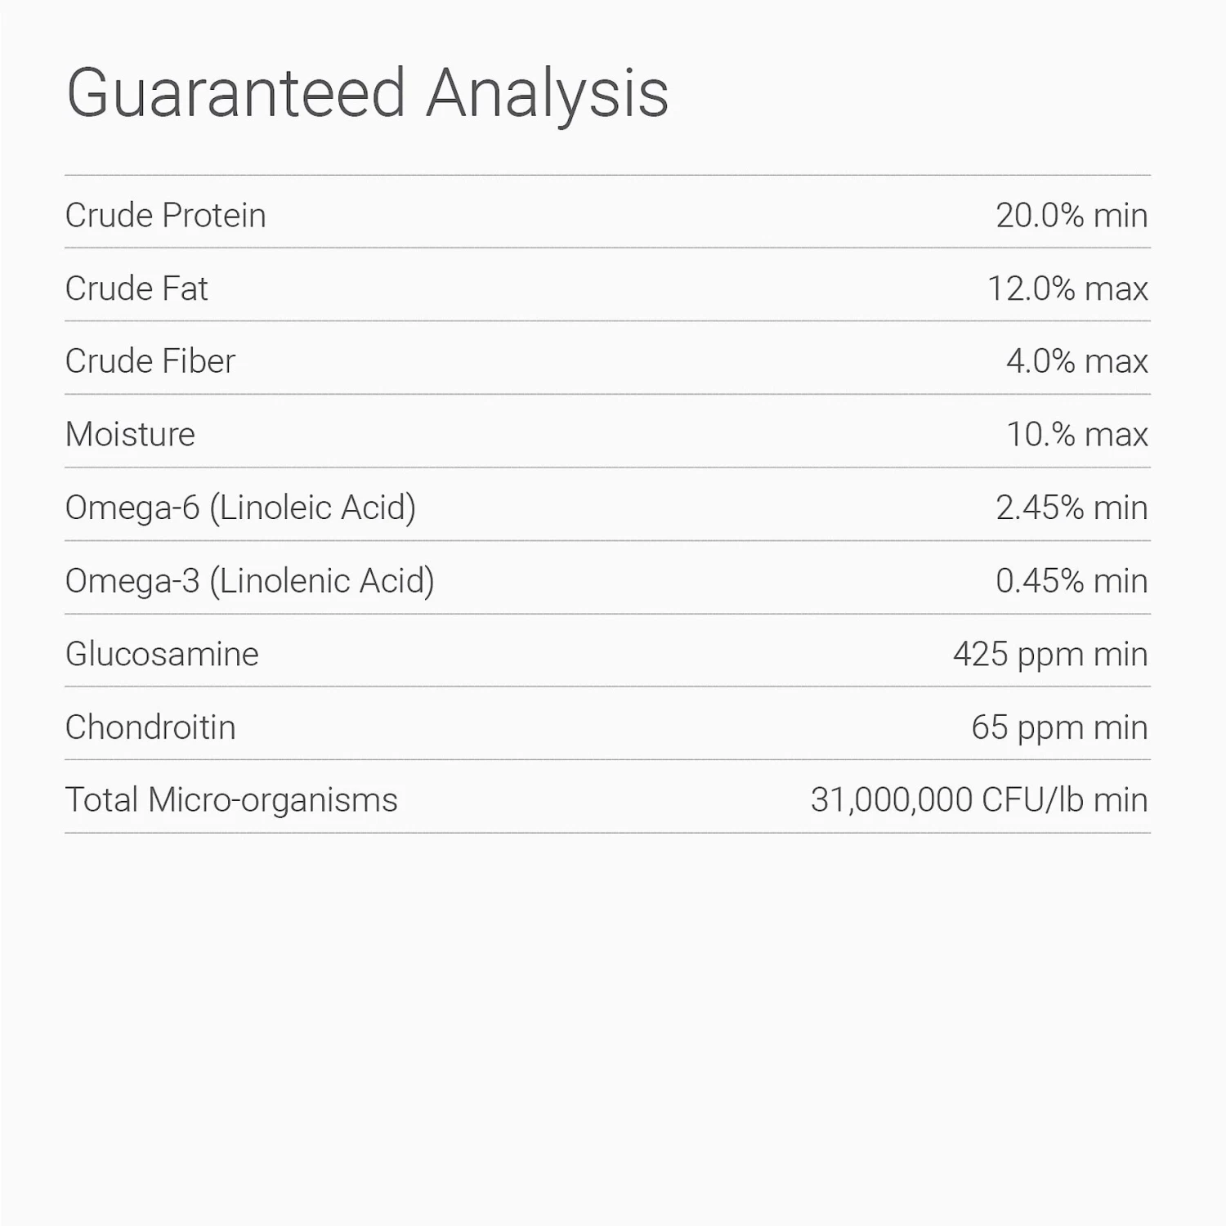
Task: Click the 4.0% max fiber value
Action: (x=1076, y=361)
